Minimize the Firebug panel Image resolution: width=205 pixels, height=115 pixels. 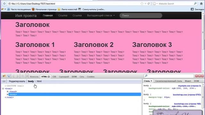tap(196, 76)
